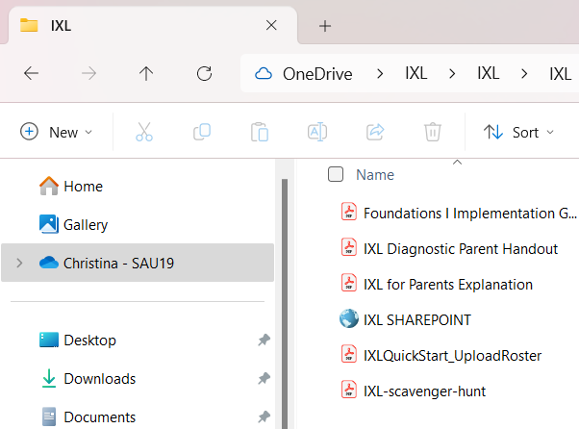Click second IXL breadcrumb segment
The width and height of the screenshot is (579, 429).
(488, 73)
